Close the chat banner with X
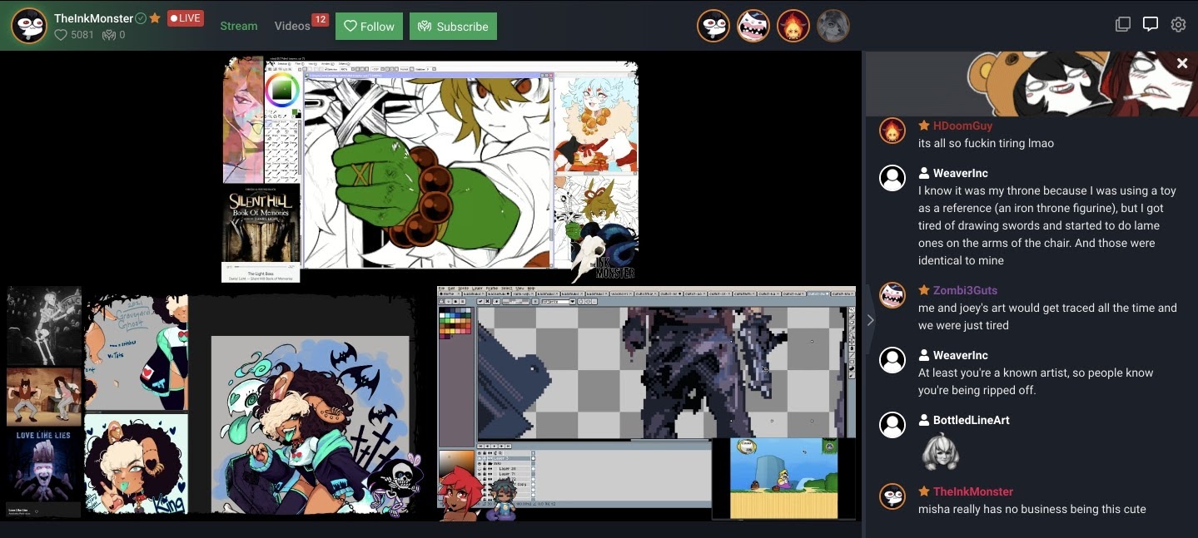The height and width of the screenshot is (538, 1198). [1182, 63]
